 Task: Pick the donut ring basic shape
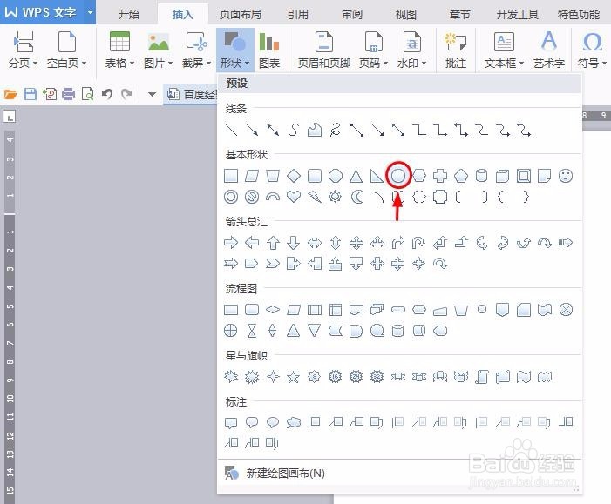click(231, 197)
